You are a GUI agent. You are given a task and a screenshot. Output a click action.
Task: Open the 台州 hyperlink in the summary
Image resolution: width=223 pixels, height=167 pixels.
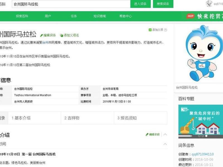45,43
